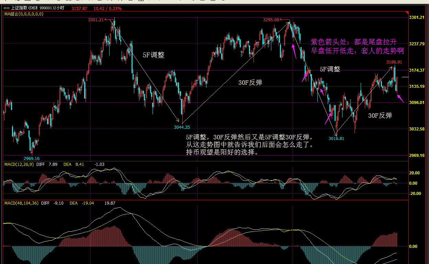The image size is (429, 264).
Task: Open the MA组合(0,0,0,0,0,0) indicator label
Action: (x=24, y=14)
